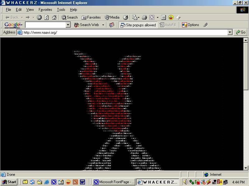Open the Google logo menu arrow
The width and height of the screenshot is (249, 186).
coord(21,25)
